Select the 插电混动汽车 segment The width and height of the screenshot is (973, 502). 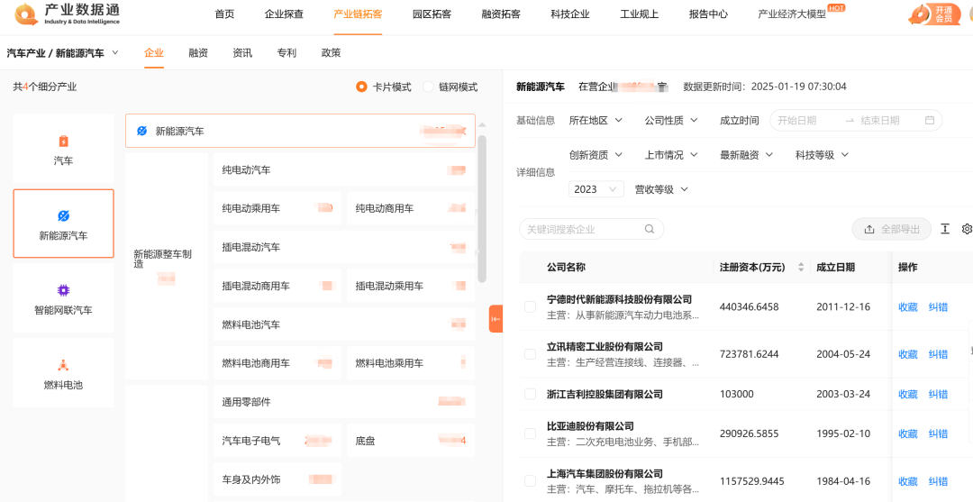pos(344,248)
